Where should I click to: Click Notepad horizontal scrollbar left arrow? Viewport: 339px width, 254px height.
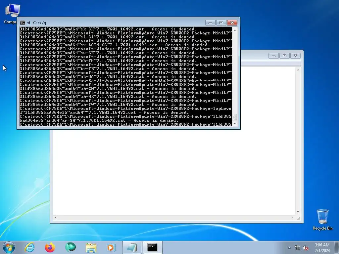56,218
